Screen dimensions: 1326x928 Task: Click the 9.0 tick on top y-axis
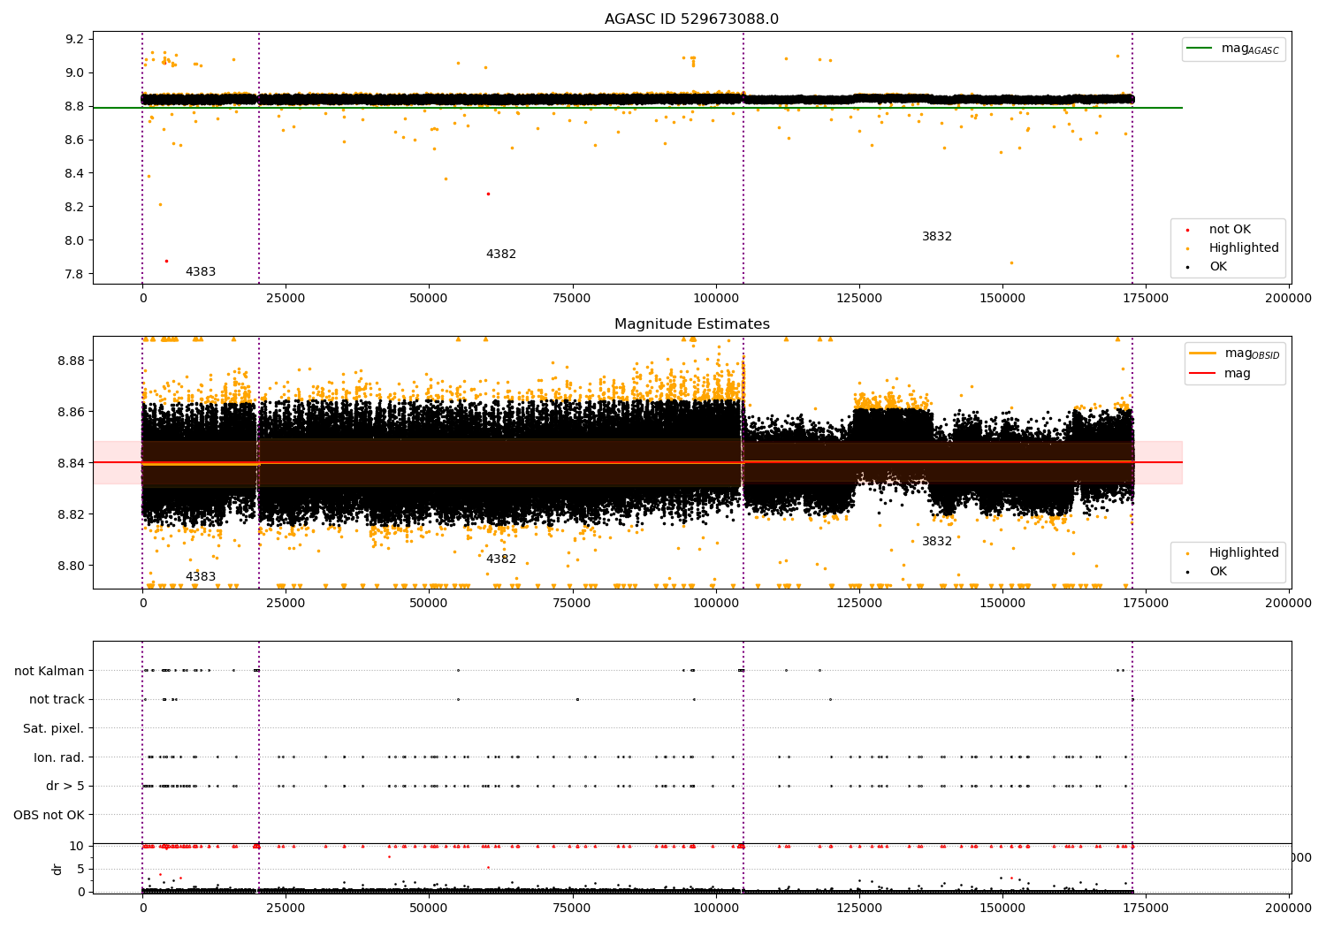(x=74, y=73)
